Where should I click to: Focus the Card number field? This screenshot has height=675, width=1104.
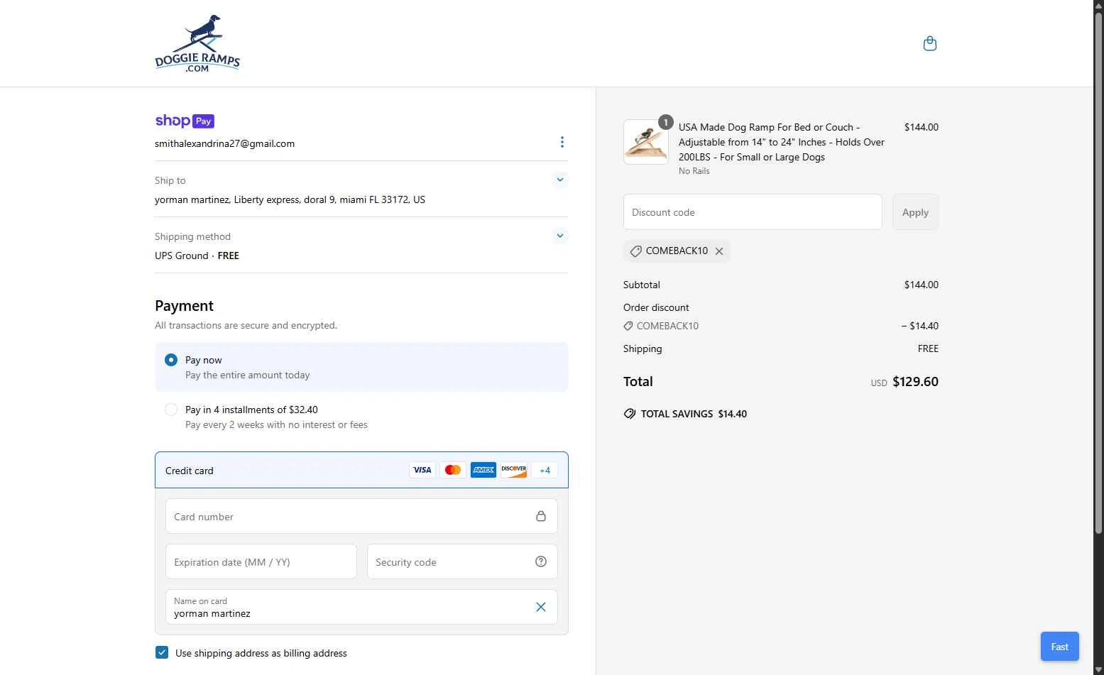click(361, 516)
